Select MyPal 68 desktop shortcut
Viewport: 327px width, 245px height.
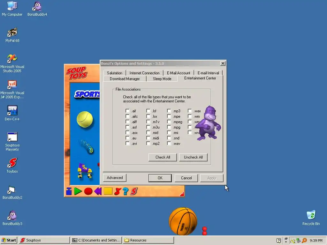pyautogui.click(x=12, y=35)
